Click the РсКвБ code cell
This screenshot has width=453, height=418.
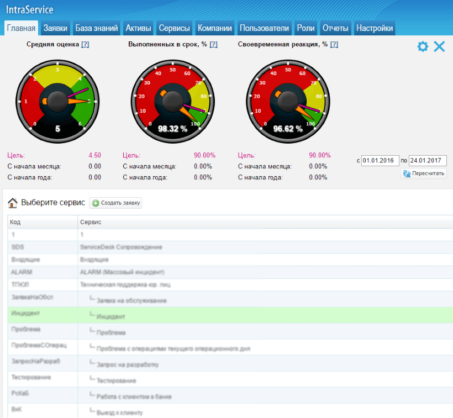(43, 395)
